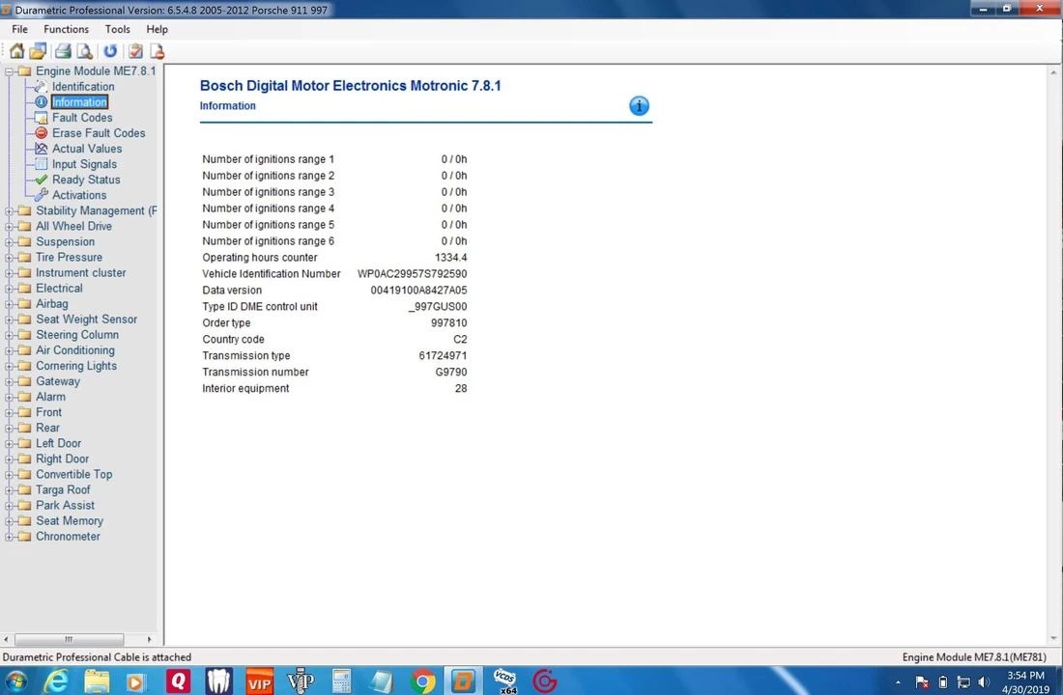Expand the Suspension folder
Screen dimensions: 1063x695
pyautogui.click(x=9, y=242)
